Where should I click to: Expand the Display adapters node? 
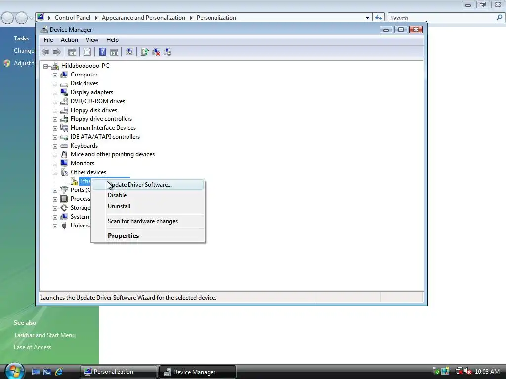click(55, 93)
